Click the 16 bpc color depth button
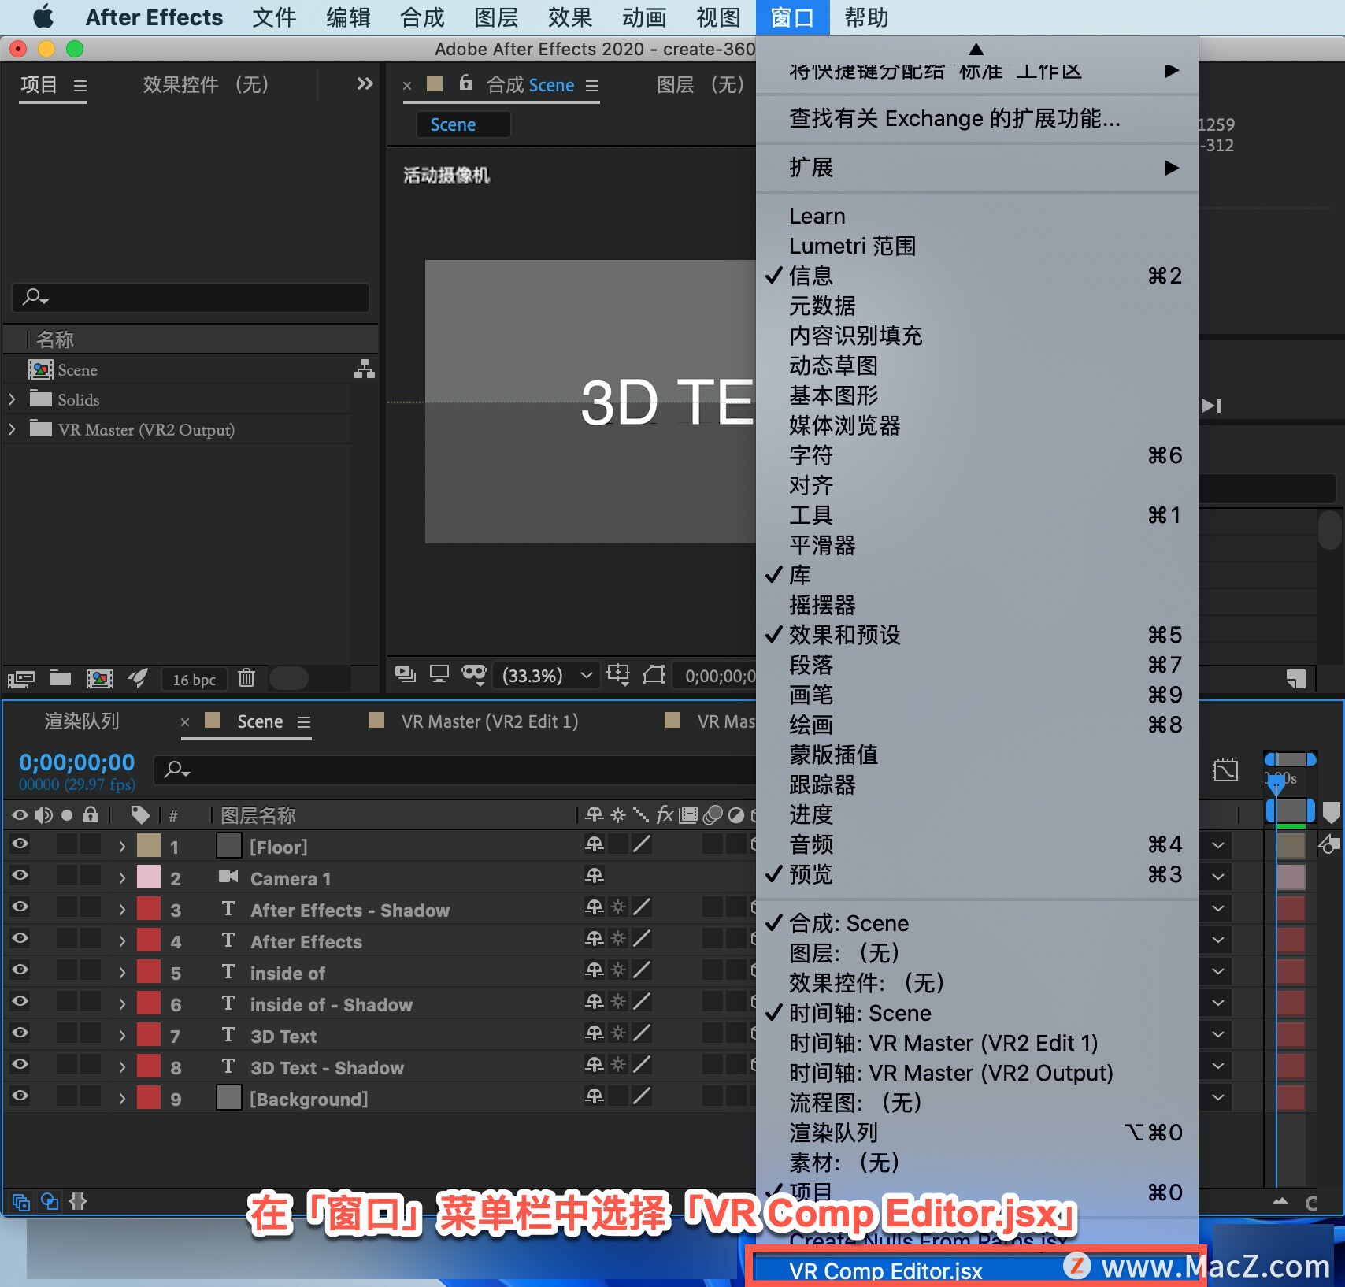The width and height of the screenshot is (1345, 1287). point(194,680)
